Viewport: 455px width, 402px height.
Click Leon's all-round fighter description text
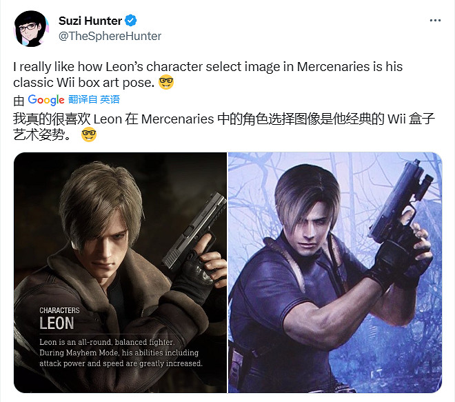point(121,352)
